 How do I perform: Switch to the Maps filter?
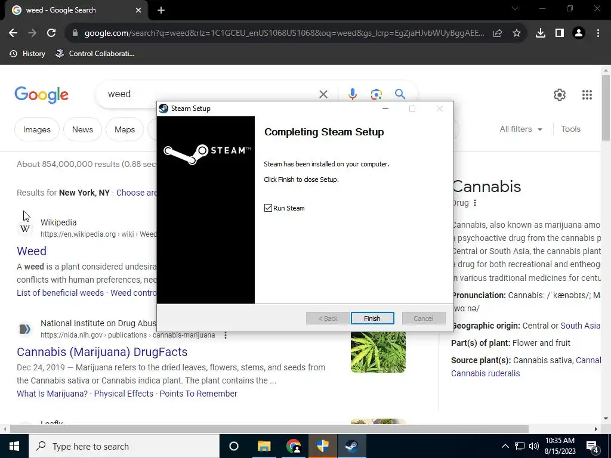pos(125,129)
